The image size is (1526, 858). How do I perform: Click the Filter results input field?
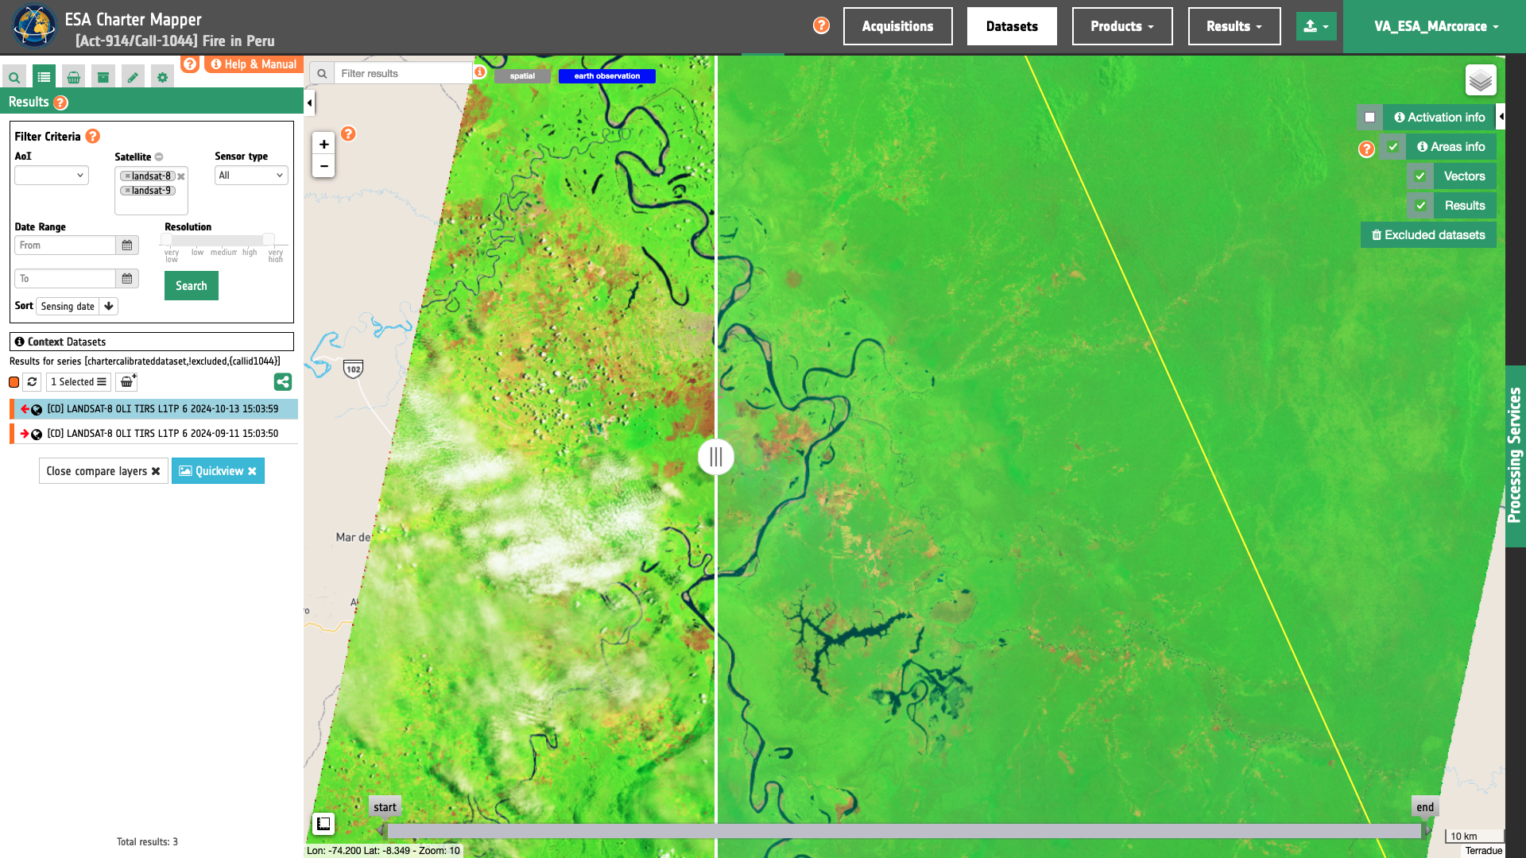point(404,74)
